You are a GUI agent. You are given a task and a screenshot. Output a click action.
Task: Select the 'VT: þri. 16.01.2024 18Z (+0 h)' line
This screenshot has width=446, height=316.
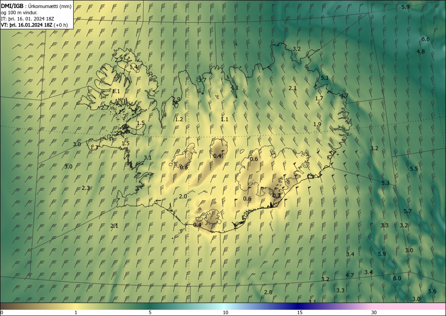pos(34,25)
